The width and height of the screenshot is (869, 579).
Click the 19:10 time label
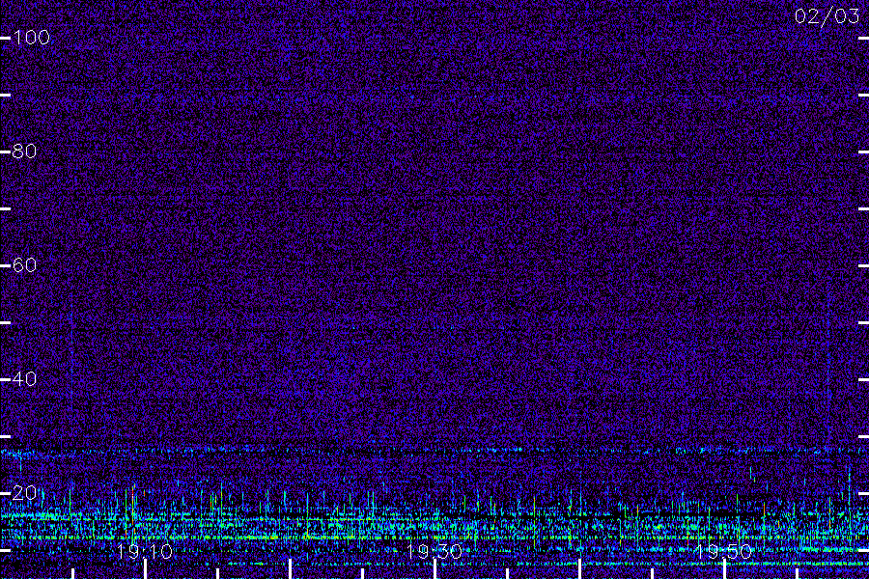pyautogui.click(x=145, y=551)
